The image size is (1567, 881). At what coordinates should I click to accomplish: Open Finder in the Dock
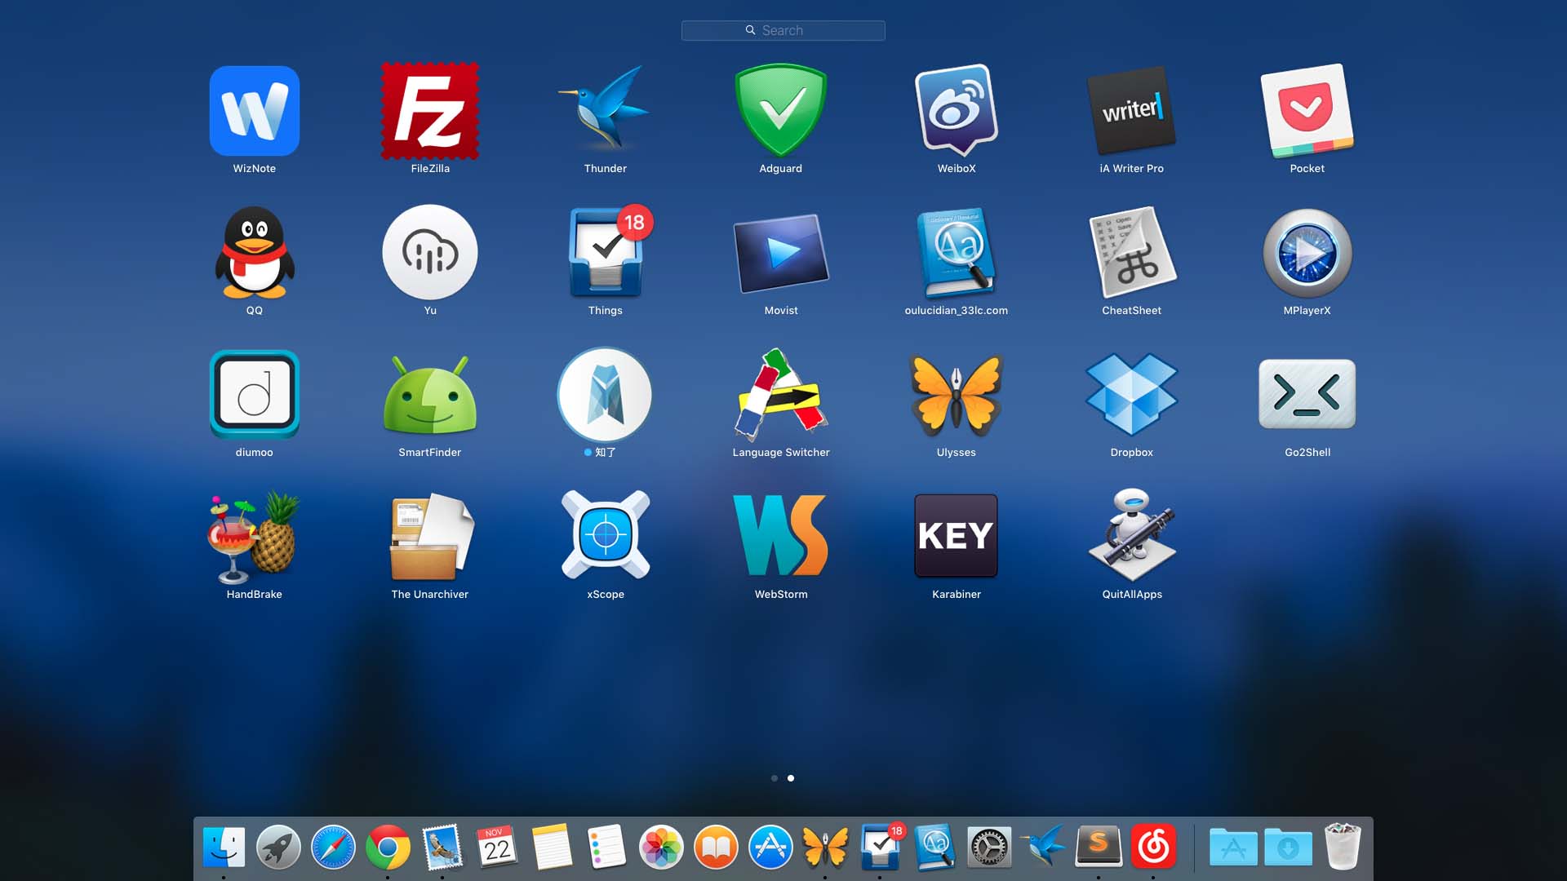(224, 848)
